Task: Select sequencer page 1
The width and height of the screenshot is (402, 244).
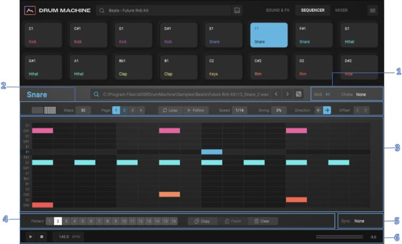Action: point(116,110)
